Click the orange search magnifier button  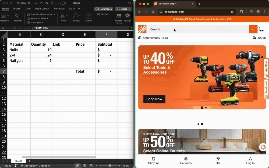click(253, 29)
